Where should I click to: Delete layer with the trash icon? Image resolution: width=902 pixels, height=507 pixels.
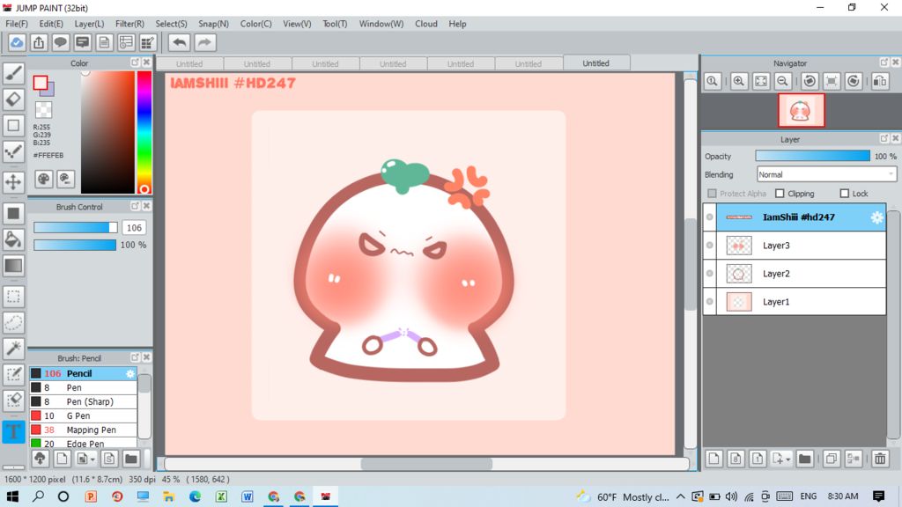pos(880,458)
